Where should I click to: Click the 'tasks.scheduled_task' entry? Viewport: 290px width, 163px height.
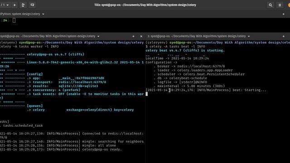[x=23, y=126]
